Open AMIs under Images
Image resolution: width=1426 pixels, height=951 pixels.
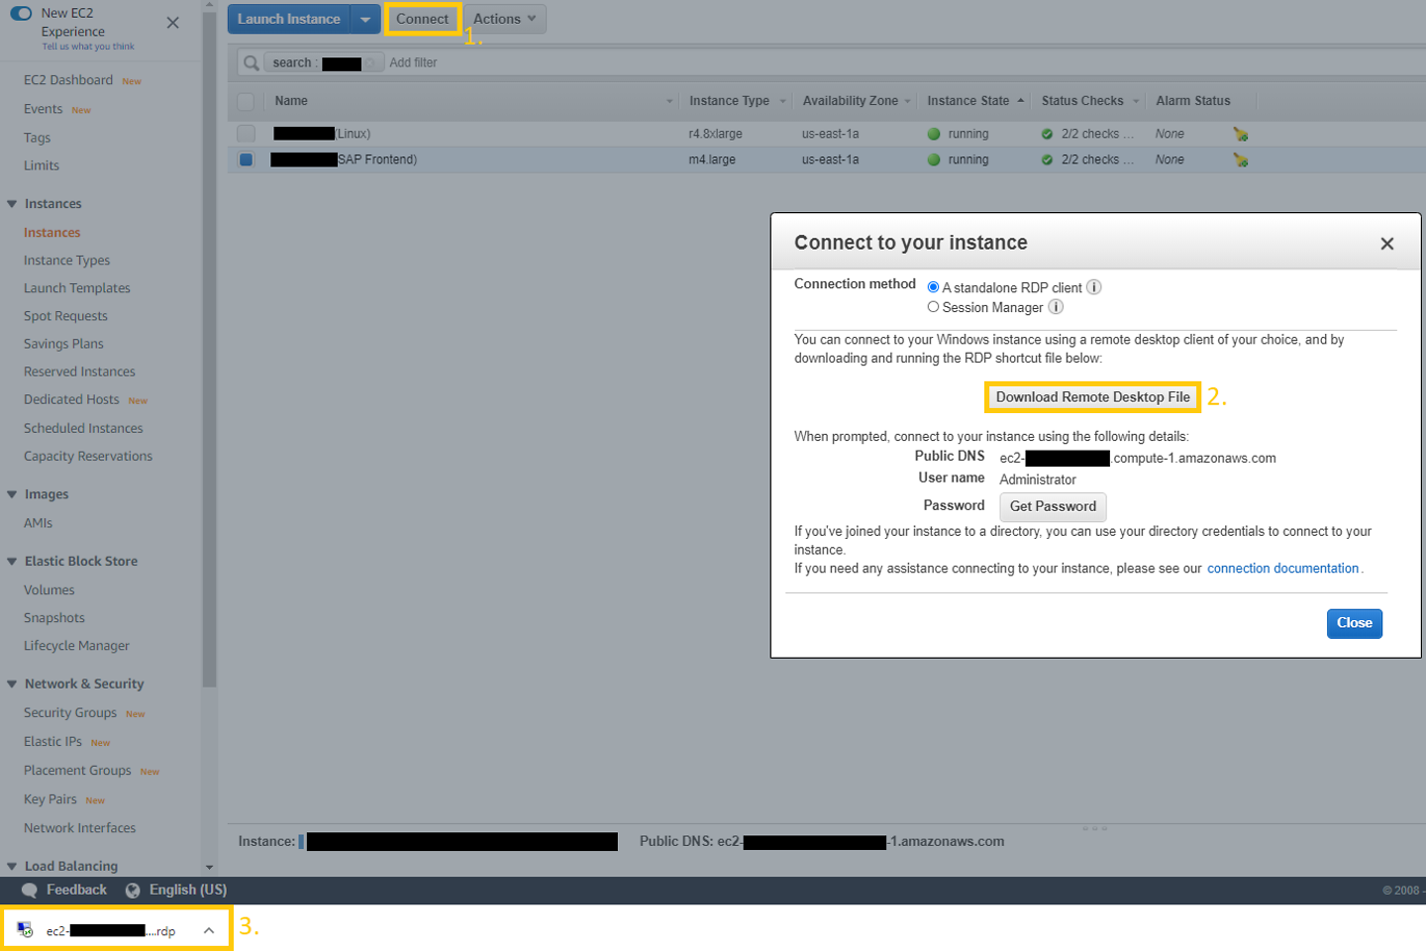click(x=39, y=523)
